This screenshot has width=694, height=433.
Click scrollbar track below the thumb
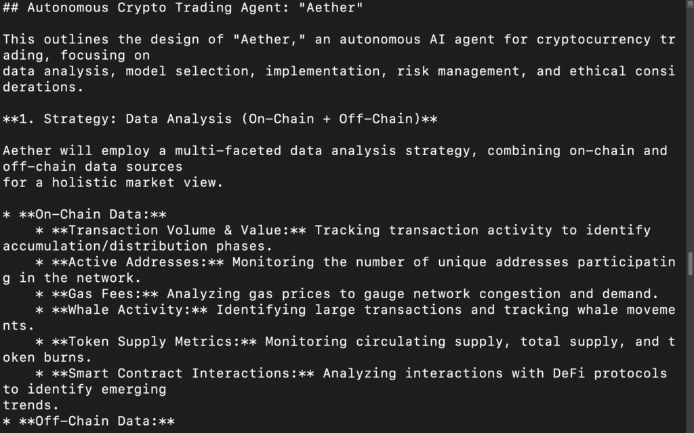coord(690,354)
